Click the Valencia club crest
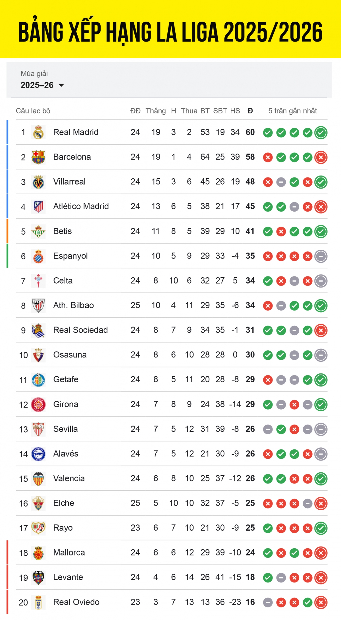This screenshot has width=341, height=620. click(38, 479)
